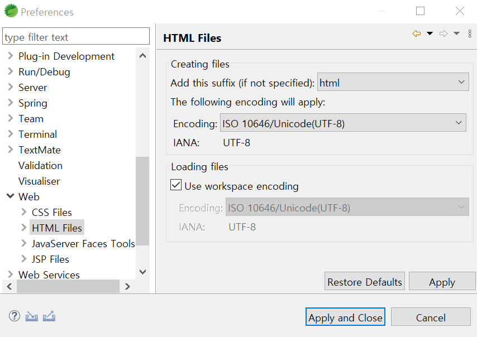477x337 pixels.
Task: Expand the CSS Files tree item
Action: pos(23,212)
